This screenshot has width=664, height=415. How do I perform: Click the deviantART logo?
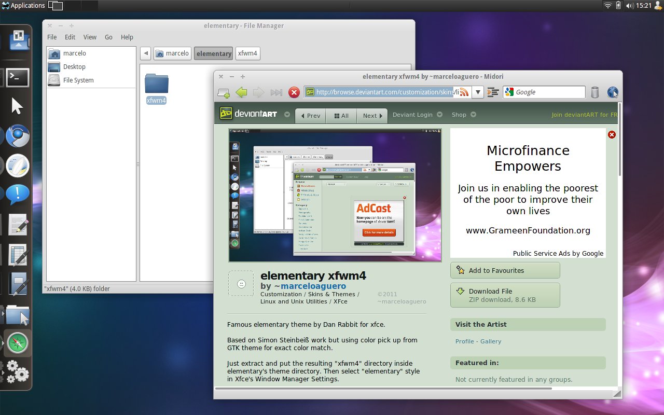(248, 114)
